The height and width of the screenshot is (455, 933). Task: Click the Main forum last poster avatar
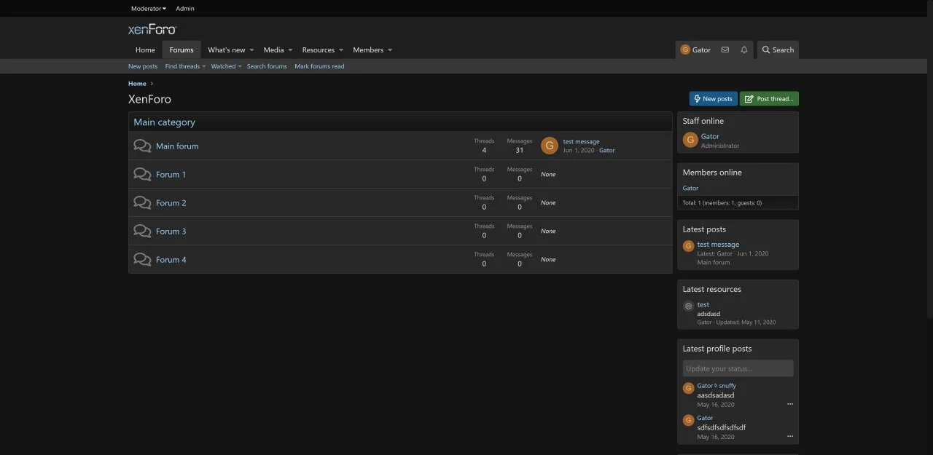point(549,146)
